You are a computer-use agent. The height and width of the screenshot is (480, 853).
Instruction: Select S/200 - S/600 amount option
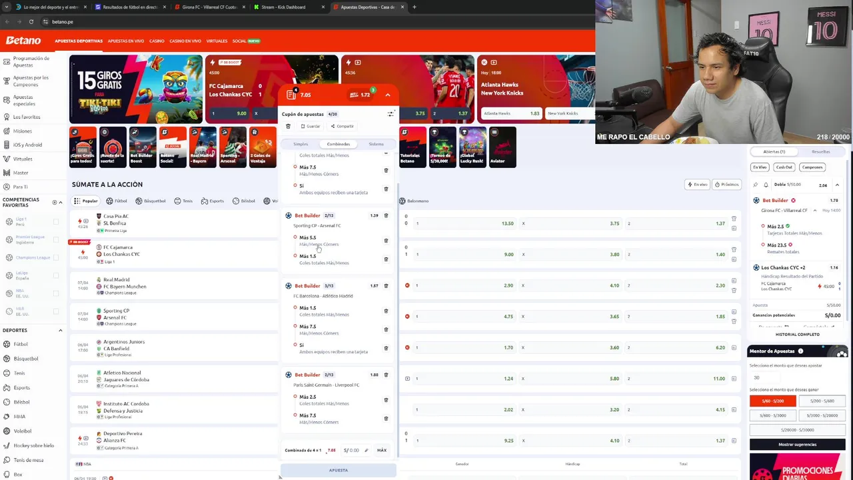coord(822,401)
